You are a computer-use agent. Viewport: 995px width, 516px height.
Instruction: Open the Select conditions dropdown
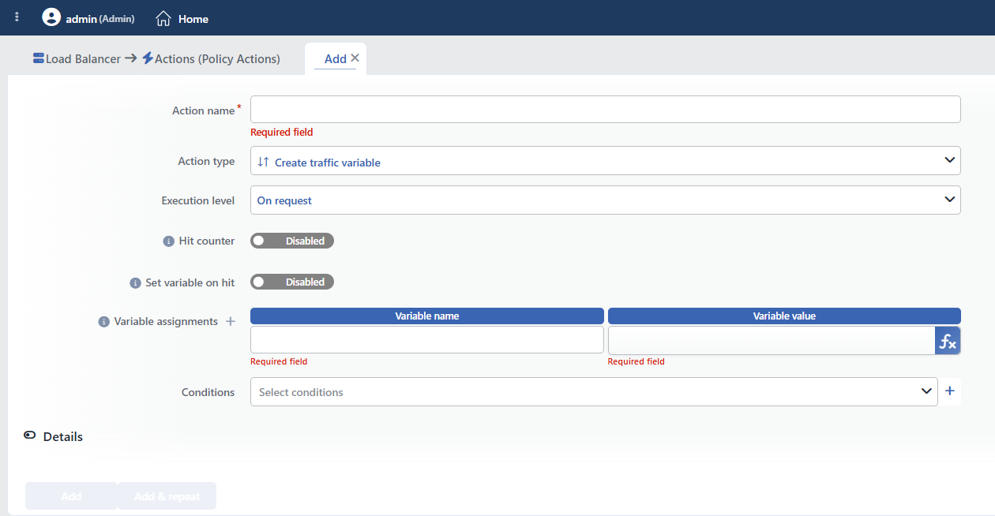pyautogui.click(x=594, y=392)
